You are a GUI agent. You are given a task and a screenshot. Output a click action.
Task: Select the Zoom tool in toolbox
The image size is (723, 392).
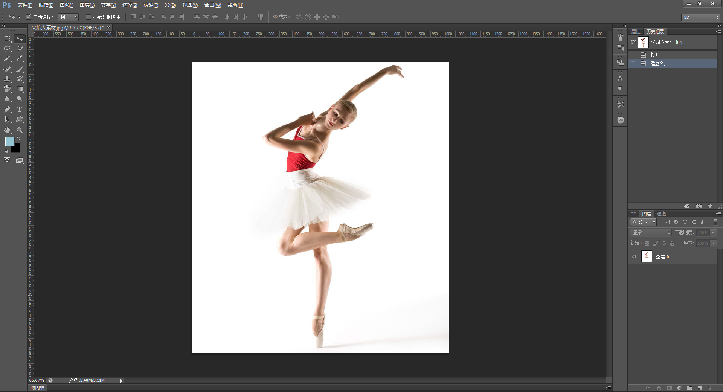tap(20, 130)
